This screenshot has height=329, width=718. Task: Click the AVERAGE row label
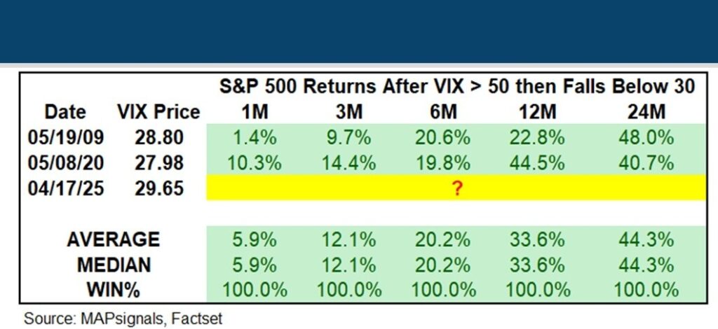point(113,239)
